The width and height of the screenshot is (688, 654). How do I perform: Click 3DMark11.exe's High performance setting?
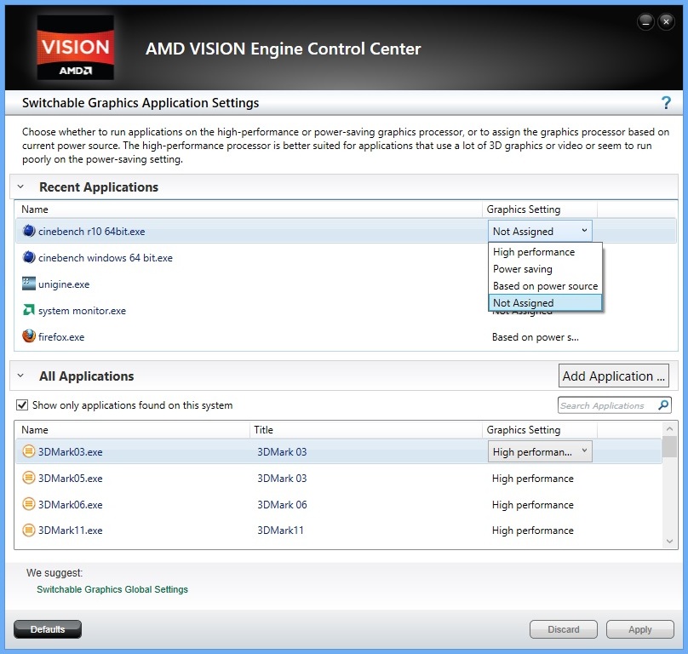tap(533, 531)
